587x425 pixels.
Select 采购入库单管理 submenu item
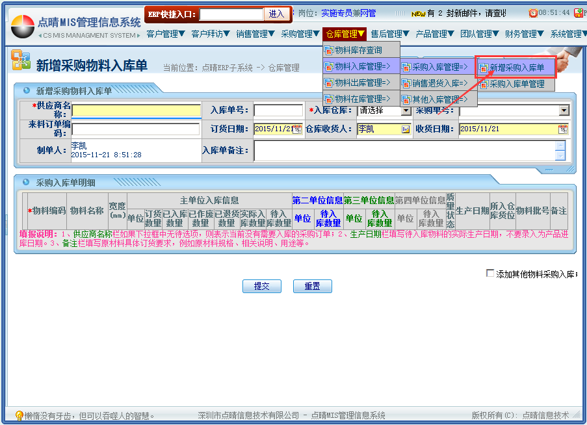coord(517,84)
